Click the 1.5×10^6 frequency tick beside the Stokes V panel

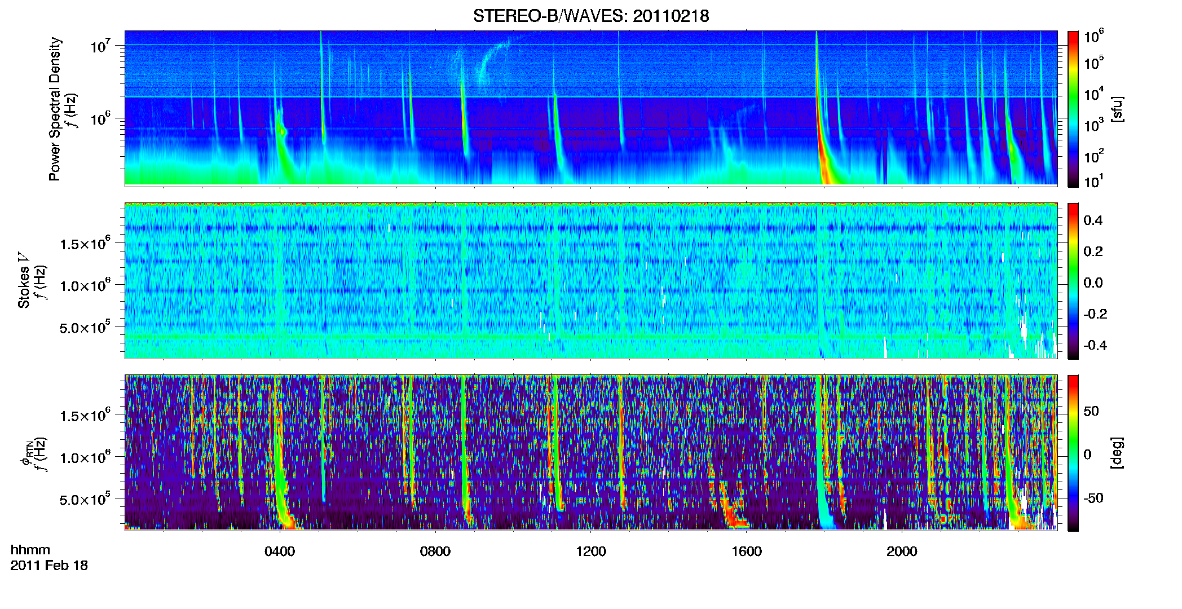(x=85, y=243)
